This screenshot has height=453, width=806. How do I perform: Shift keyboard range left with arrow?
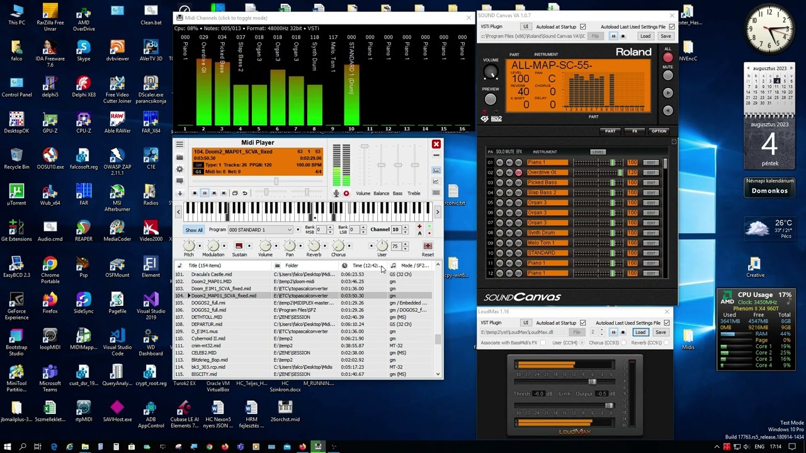(x=178, y=212)
